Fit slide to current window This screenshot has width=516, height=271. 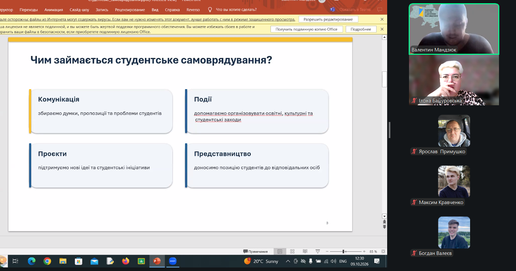point(383,251)
